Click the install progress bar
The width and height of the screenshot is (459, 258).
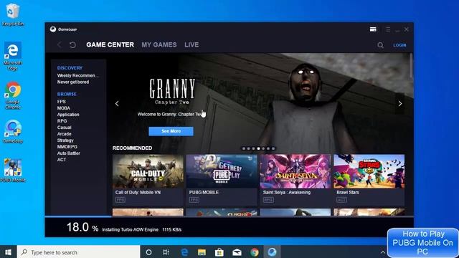[x=229, y=216]
